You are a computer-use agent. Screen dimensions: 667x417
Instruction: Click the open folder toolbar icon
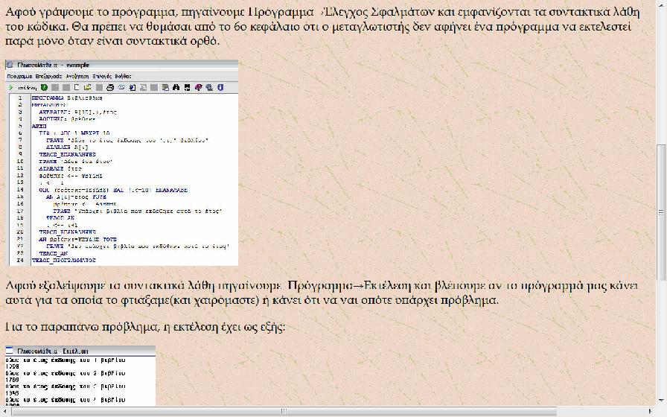(x=88, y=88)
